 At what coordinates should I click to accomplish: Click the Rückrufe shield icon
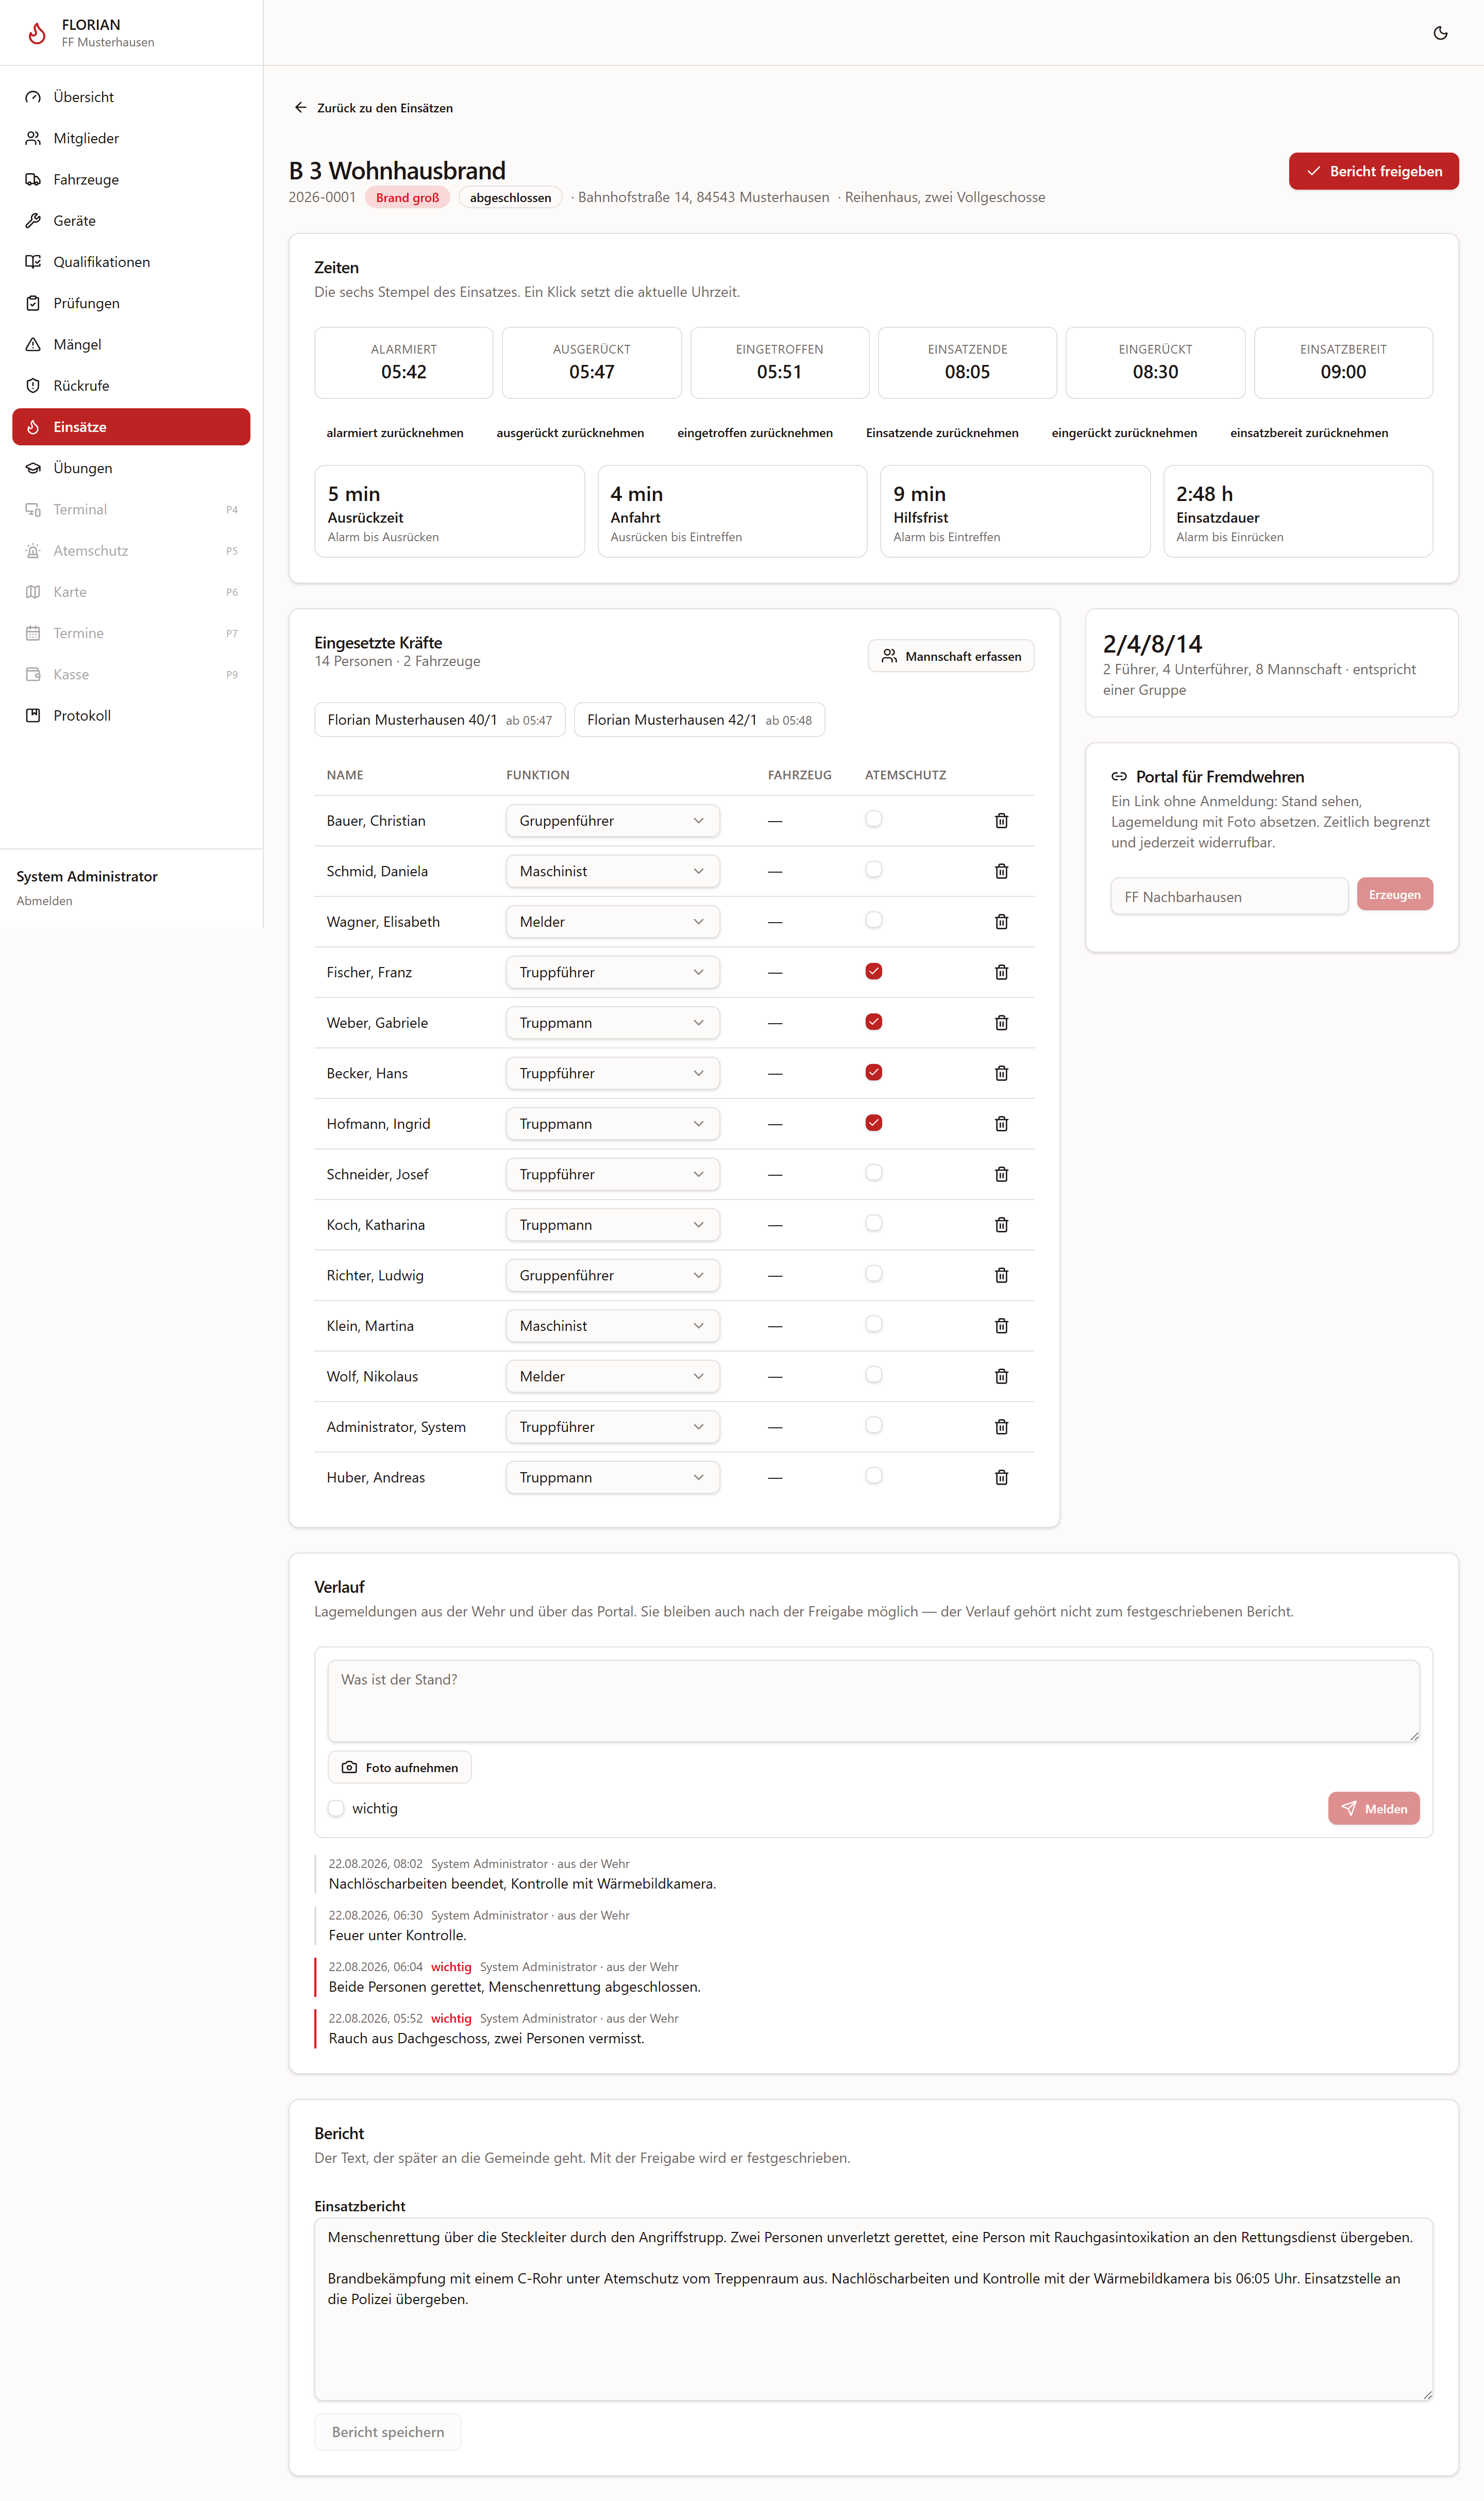tap(33, 385)
